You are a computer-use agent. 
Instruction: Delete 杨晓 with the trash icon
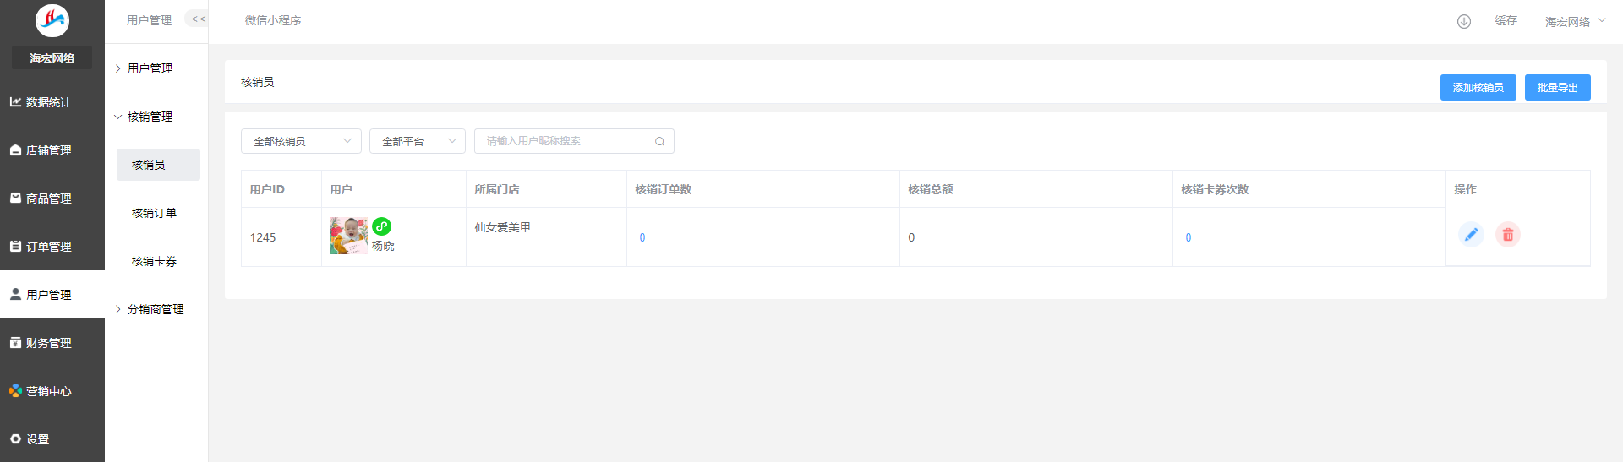coord(1508,235)
